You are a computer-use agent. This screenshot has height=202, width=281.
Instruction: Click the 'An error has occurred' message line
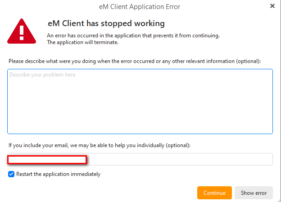click(x=133, y=36)
